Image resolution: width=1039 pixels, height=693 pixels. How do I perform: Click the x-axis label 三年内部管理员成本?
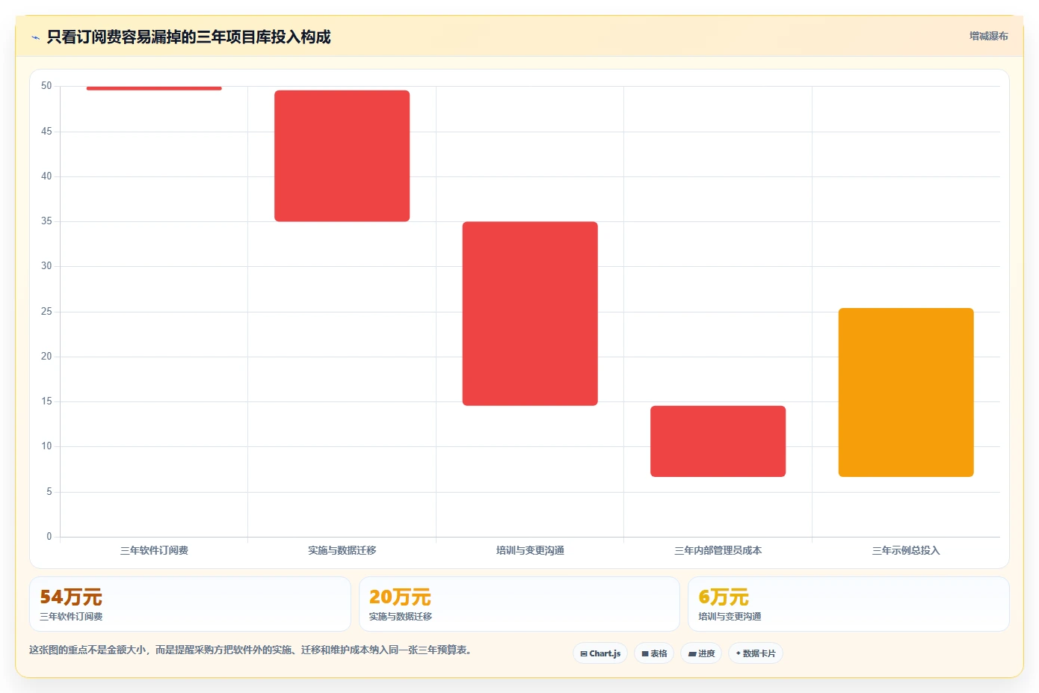point(718,550)
